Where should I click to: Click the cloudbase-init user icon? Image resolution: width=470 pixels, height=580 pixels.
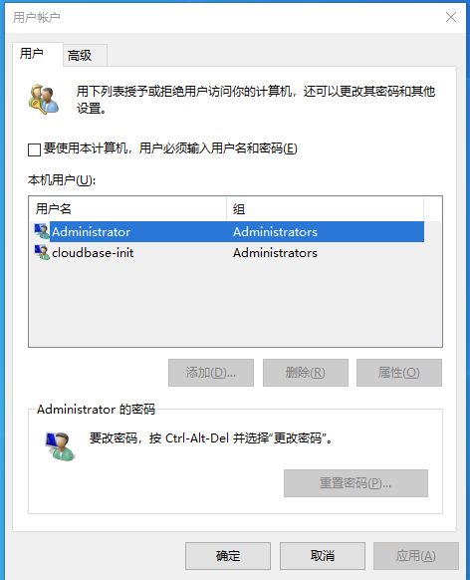42,253
